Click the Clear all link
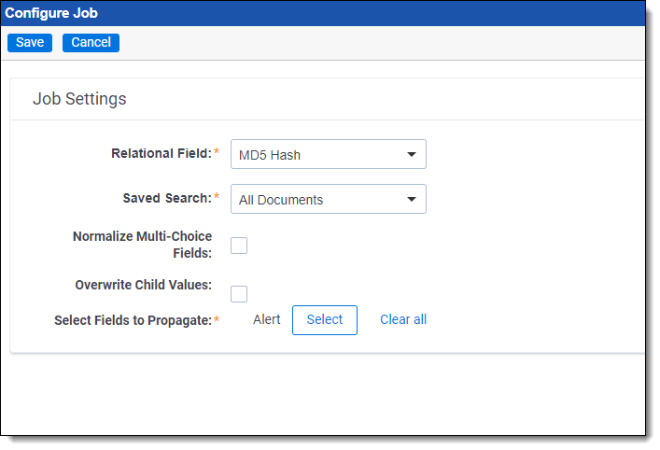This screenshot has width=660, height=450. click(403, 319)
